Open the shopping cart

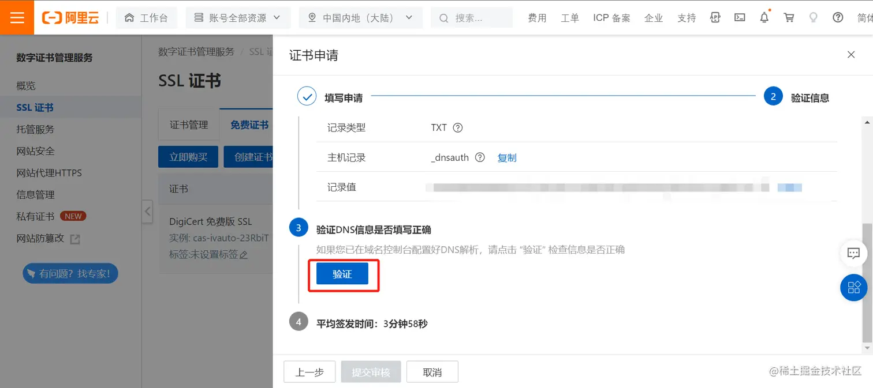(x=789, y=17)
